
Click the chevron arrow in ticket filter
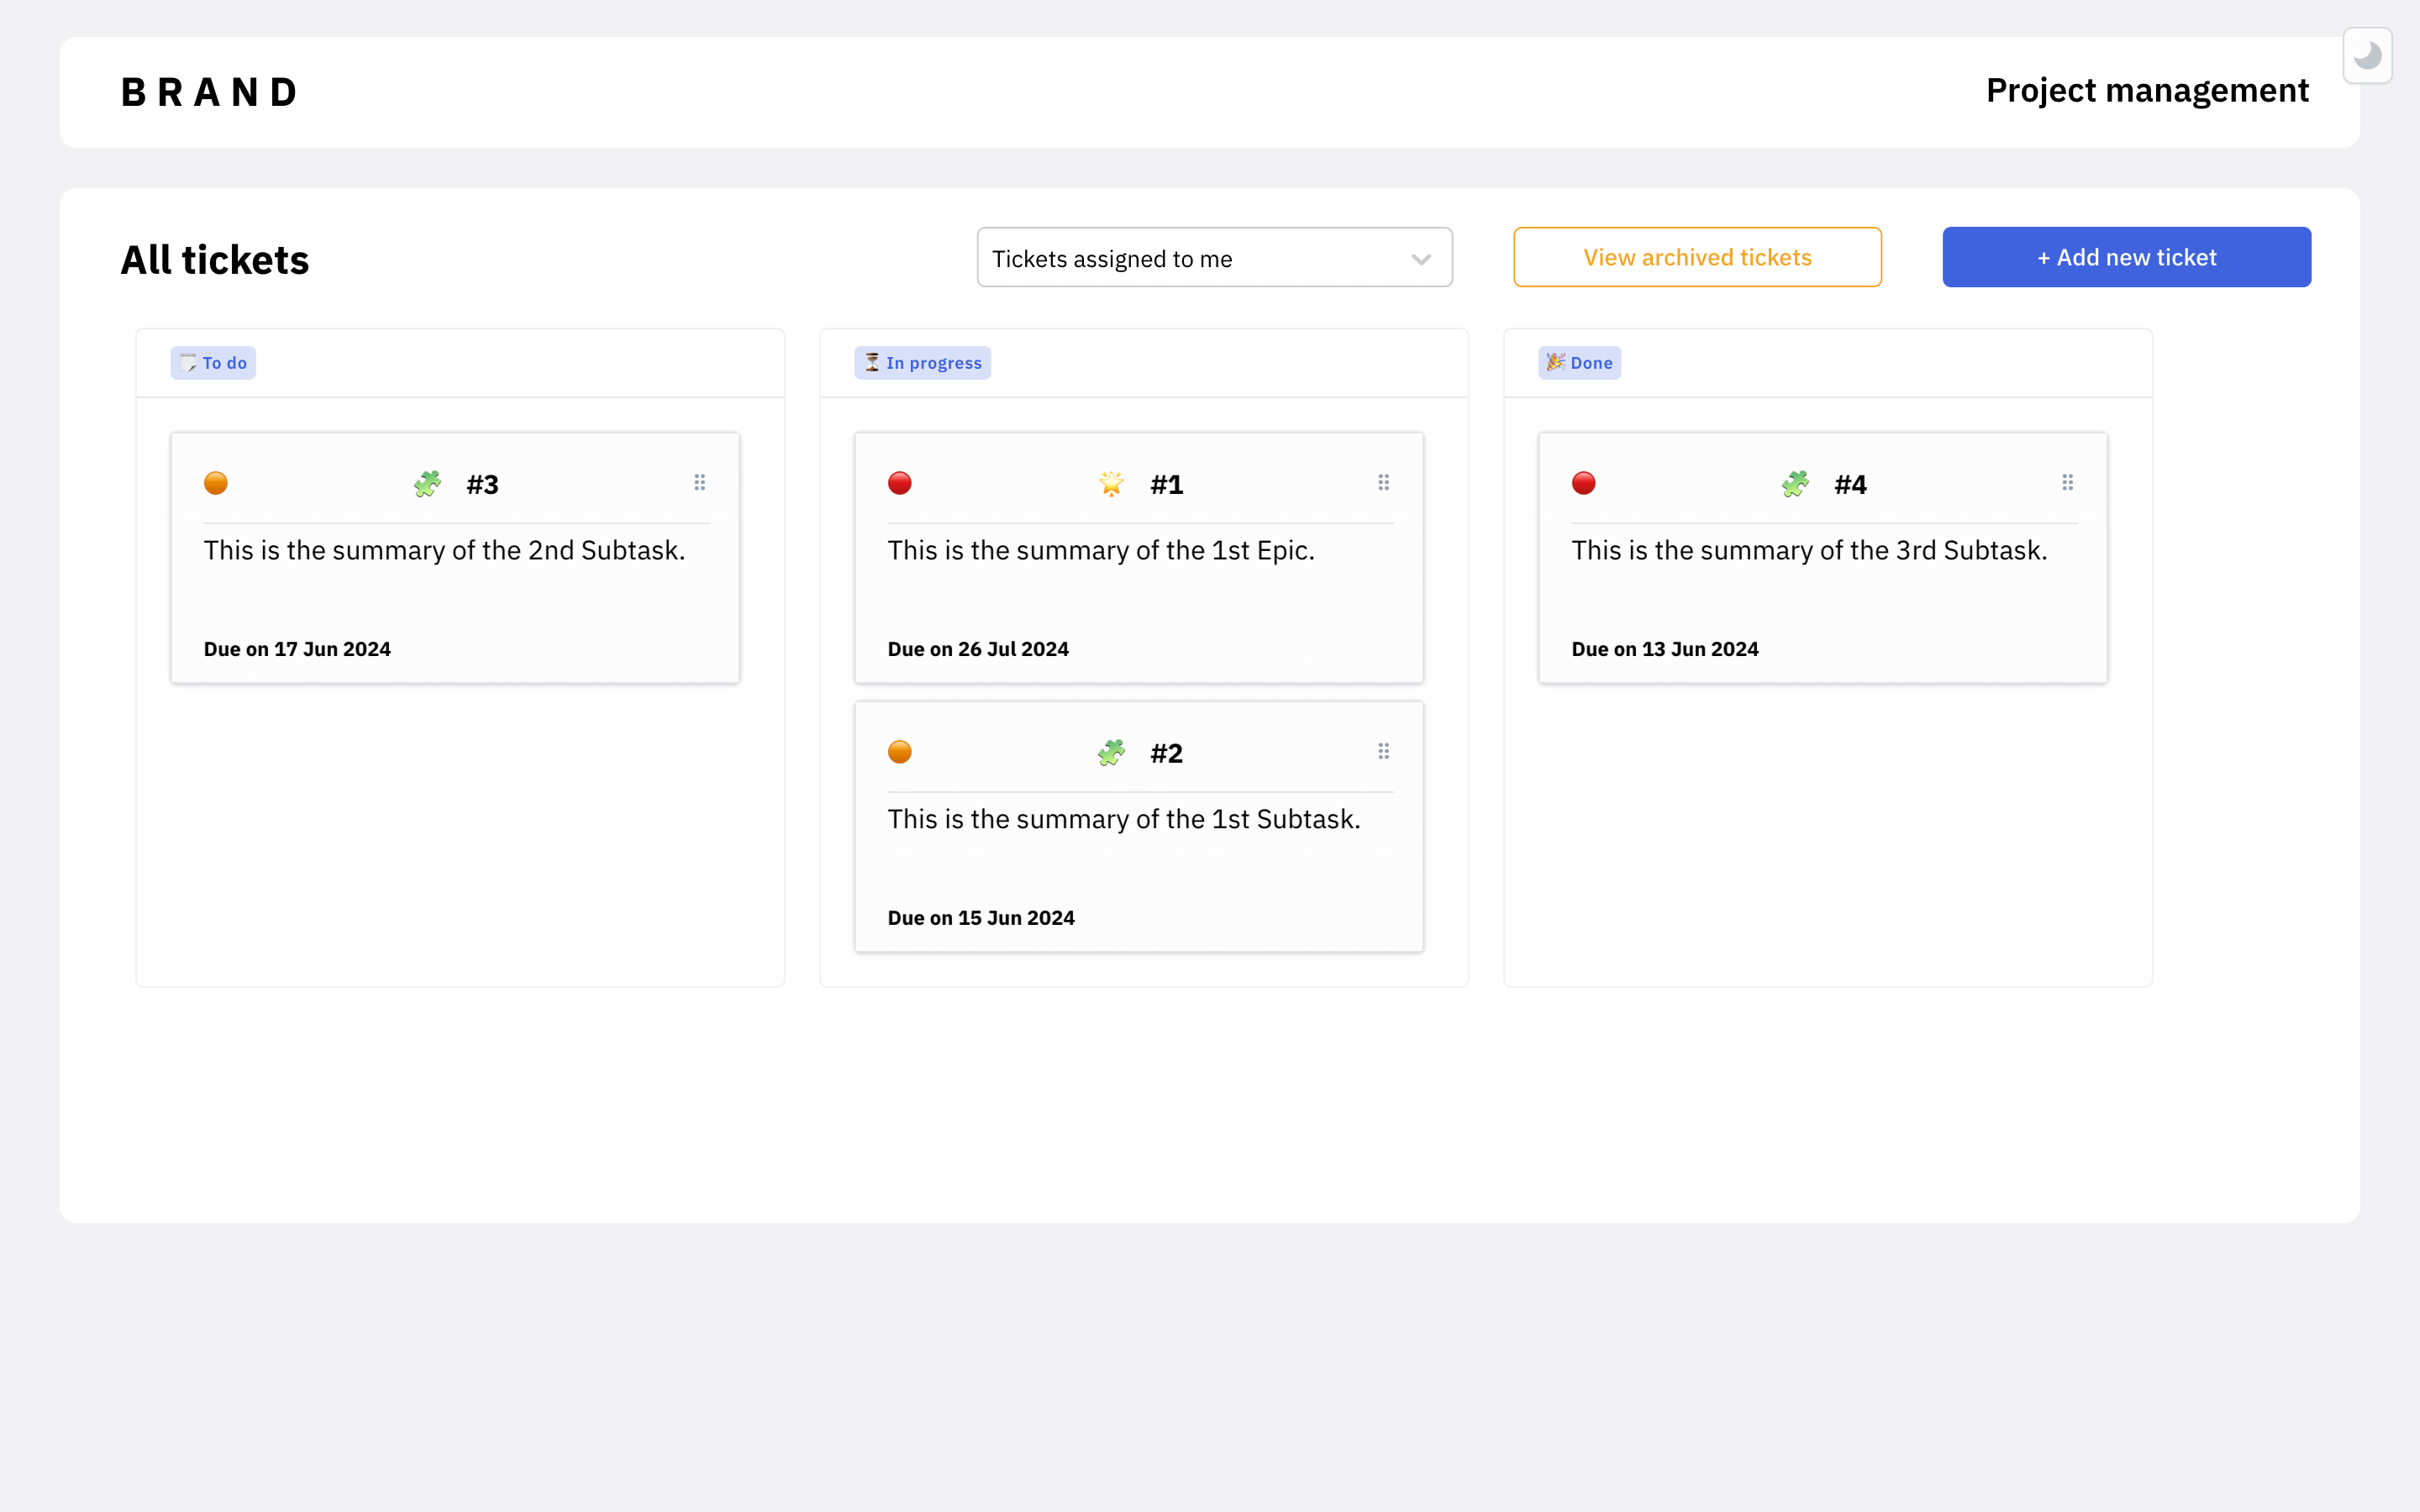point(1420,259)
